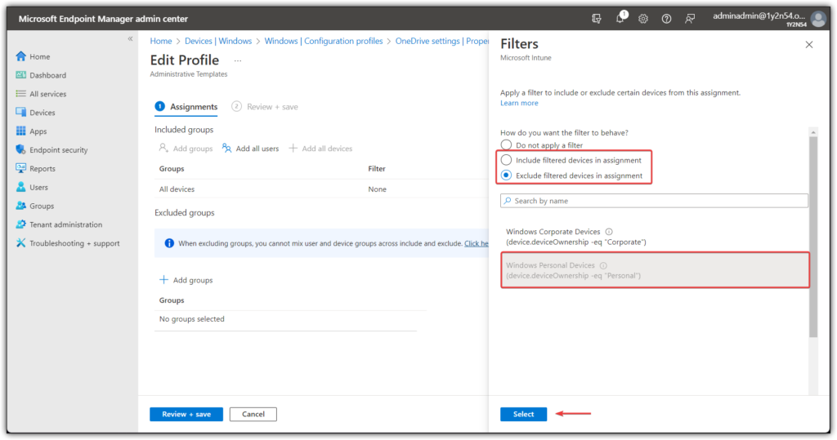Click the info icon in exclusion banner
The width and height of the screenshot is (837, 440).
click(169, 243)
